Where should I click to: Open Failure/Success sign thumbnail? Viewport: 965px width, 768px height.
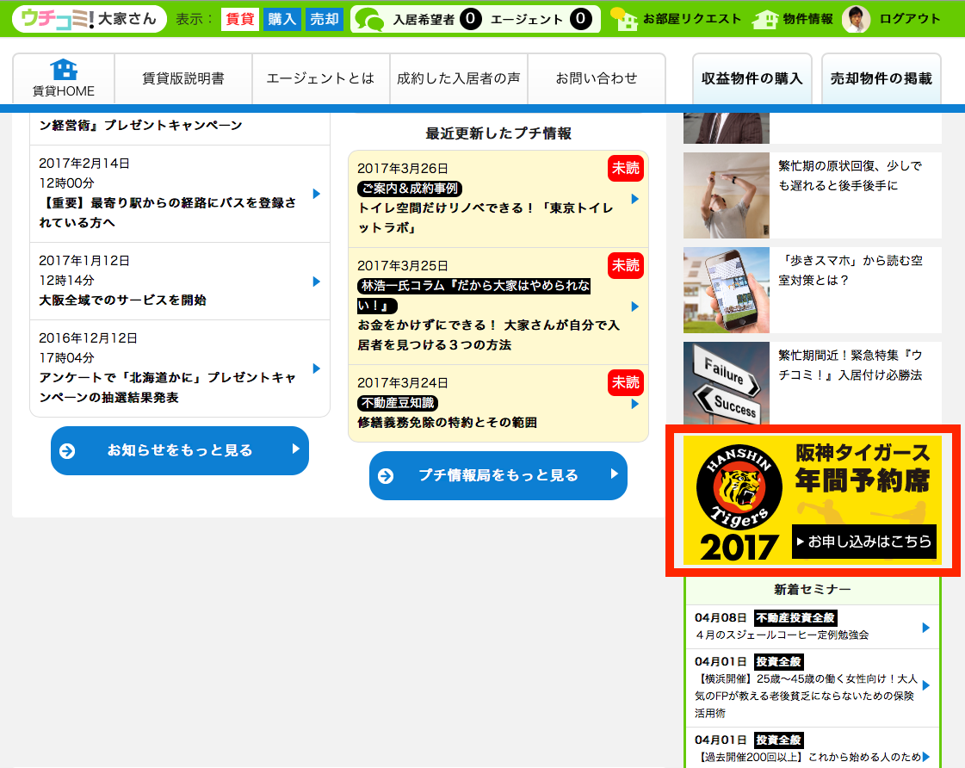727,383
